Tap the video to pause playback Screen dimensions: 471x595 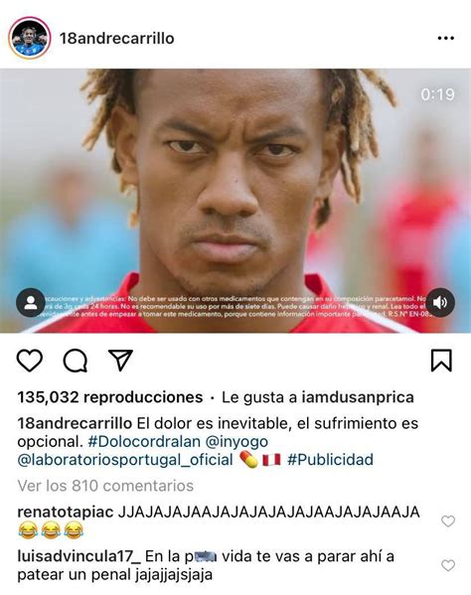pyautogui.click(x=235, y=201)
